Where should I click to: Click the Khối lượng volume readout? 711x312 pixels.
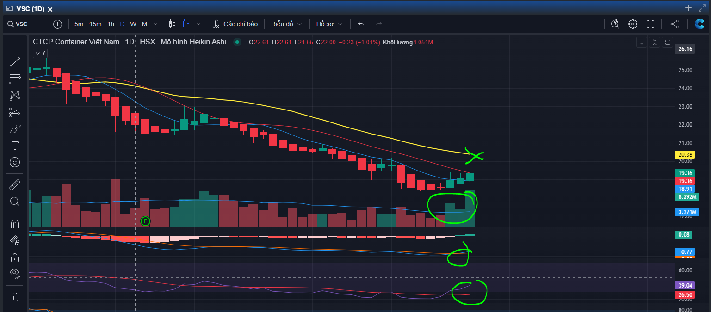point(408,42)
